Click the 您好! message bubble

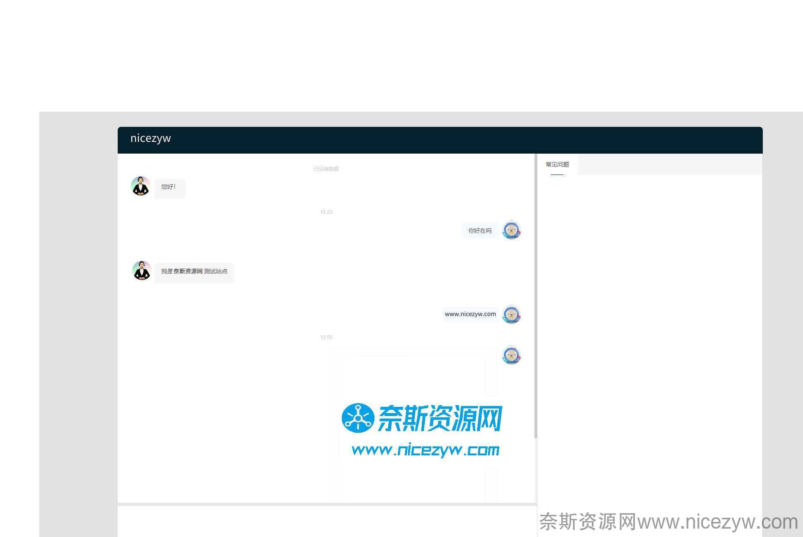point(170,188)
